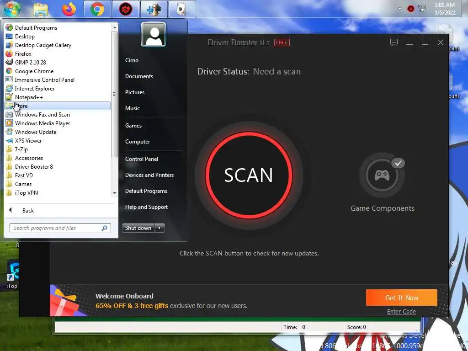Open Games in the Start menu right pane
The width and height of the screenshot is (468, 351).
pyautogui.click(x=133, y=126)
